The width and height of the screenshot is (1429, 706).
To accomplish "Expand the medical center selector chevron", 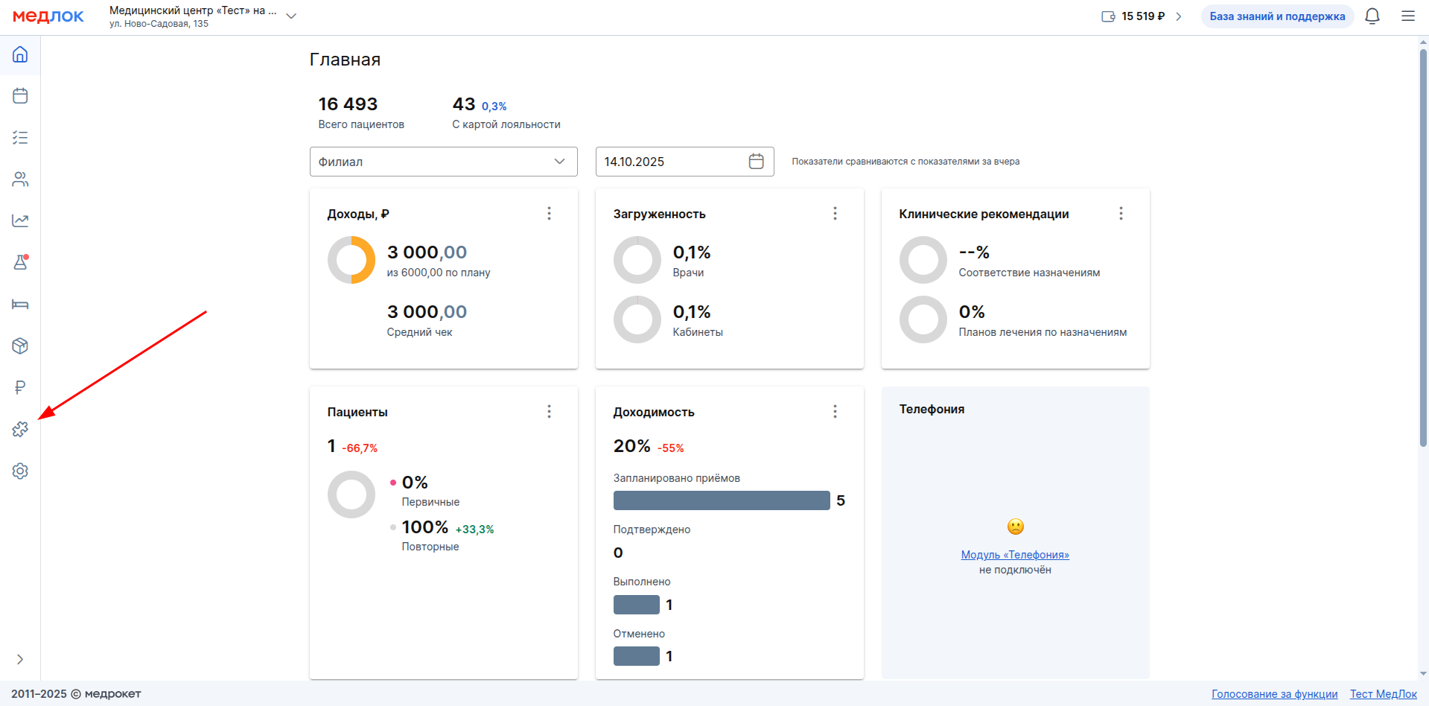I will tap(291, 16).
